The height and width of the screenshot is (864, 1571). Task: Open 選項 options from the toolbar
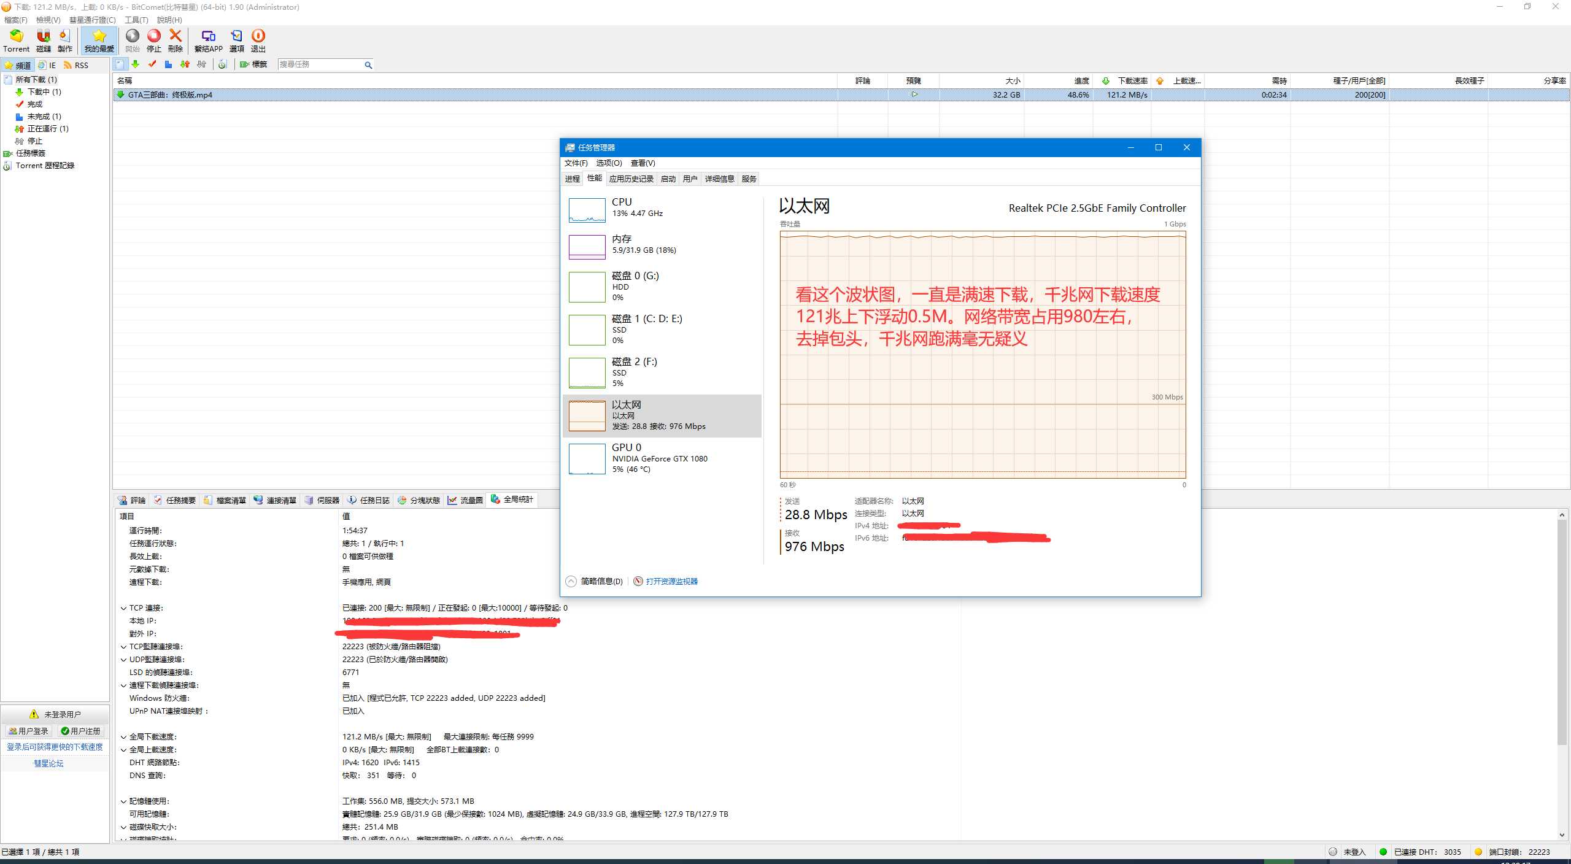pos(236,40)
